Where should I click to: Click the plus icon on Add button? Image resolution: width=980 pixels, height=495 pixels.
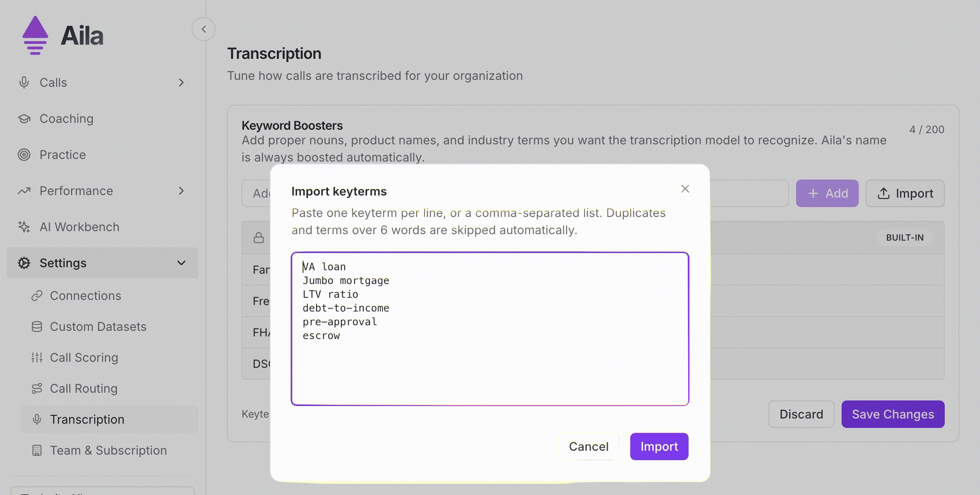813,193
